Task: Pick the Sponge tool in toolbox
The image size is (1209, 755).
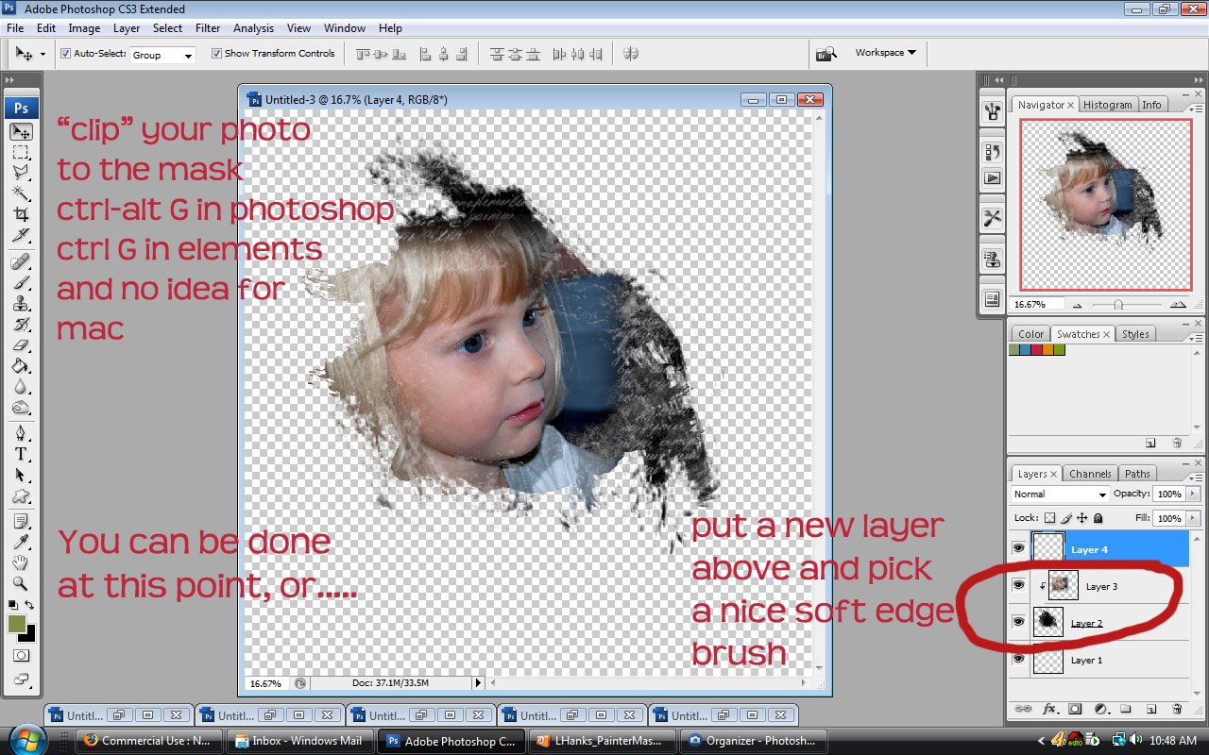Action: (21, 407)
